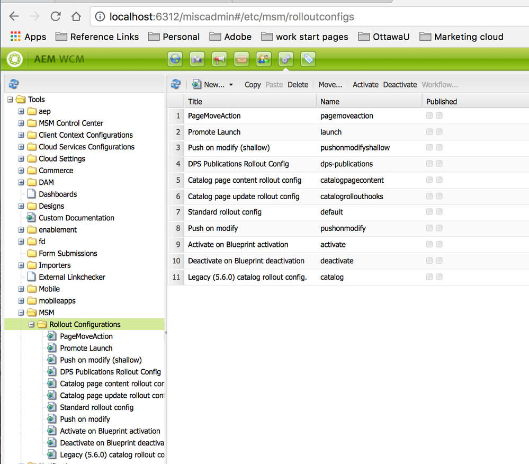Open the Websites globe icon
The height and width of the screenshot is (464, 529).
tap(175, 59)
